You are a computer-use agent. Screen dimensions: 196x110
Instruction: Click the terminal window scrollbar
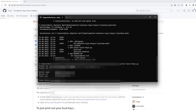157,68
